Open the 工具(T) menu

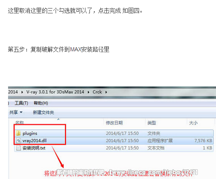tap(21, 103)
